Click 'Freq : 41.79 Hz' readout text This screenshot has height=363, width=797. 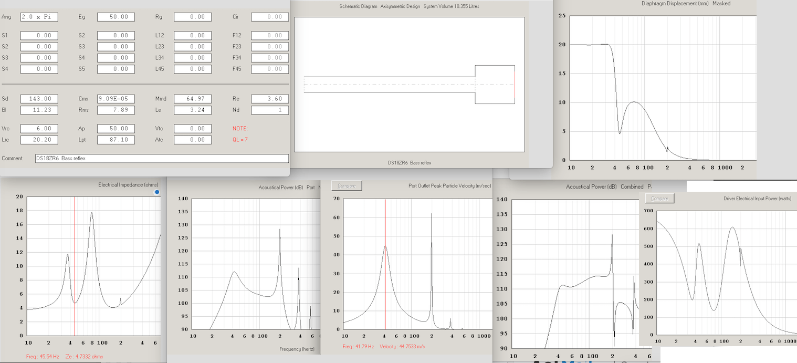359,347
